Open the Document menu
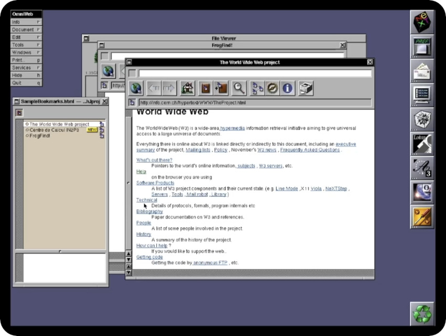Image resolution: width=446 pixels, height=336 pixels. (x=26, y=29)
